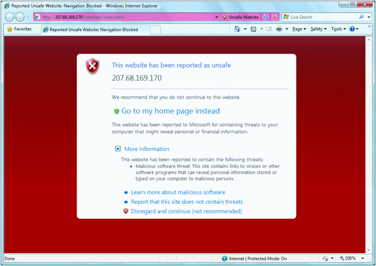Click the Internet Explorer title bar icon
This screenshot has height=266, width=376.
pos(7,6)
